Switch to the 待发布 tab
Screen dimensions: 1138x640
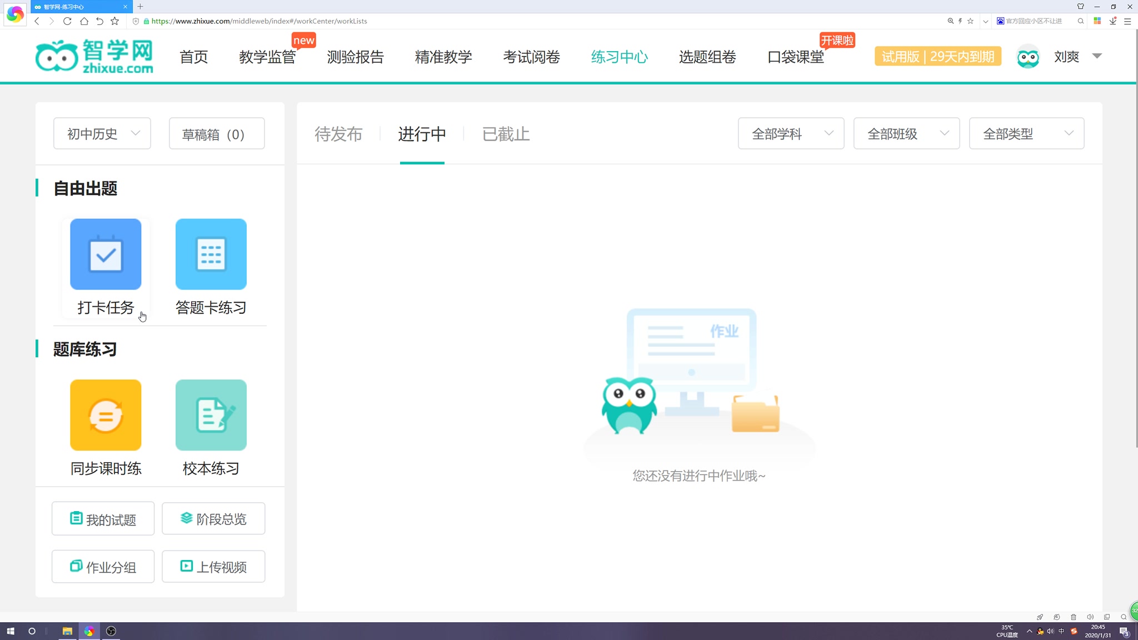[x=338, y=134]
